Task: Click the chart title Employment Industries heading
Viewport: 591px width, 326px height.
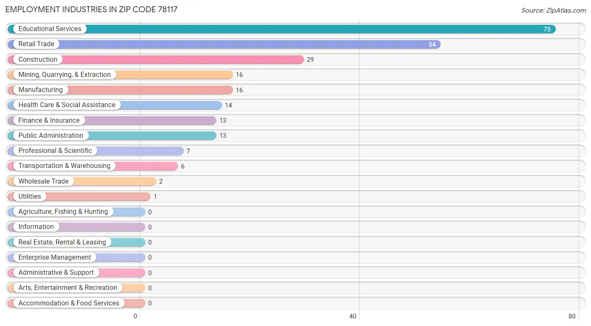Action: (92, 9)
